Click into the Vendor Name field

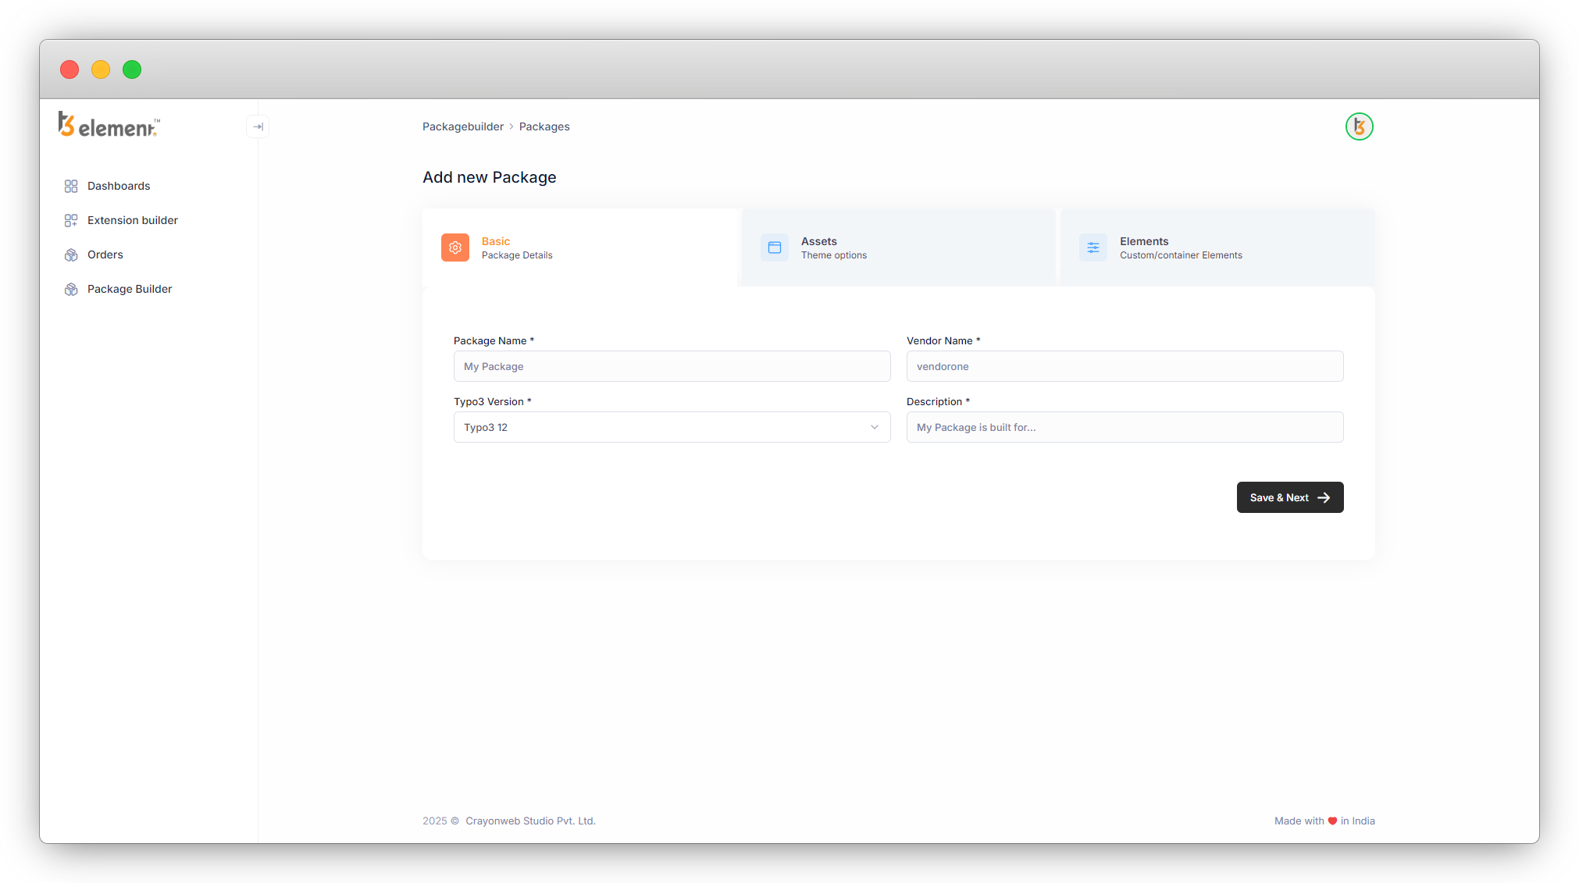click(1125, 366)
